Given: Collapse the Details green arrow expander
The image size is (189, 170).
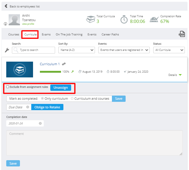Looking at the screenshot, I should (x=180, y=75).
